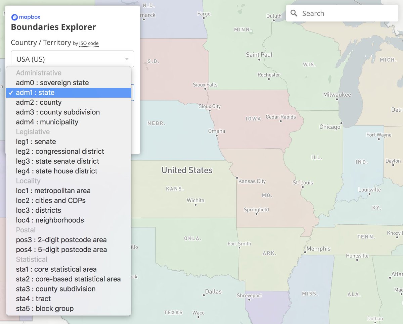Pick leg4 : state house district

[69, 171]
